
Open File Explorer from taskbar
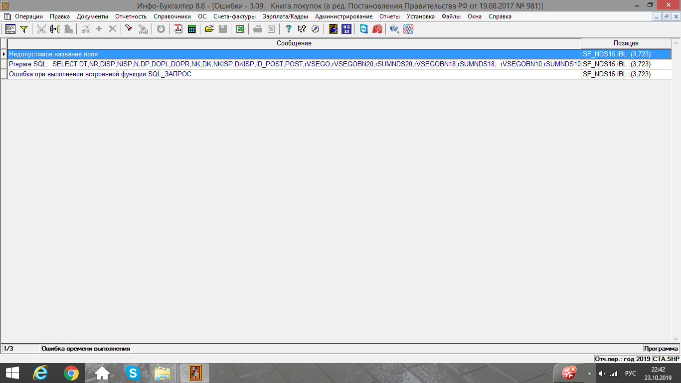click(x=163, y=373)
